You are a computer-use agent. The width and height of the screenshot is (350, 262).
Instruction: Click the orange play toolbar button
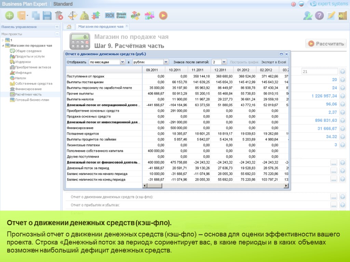tap(163, 16)
